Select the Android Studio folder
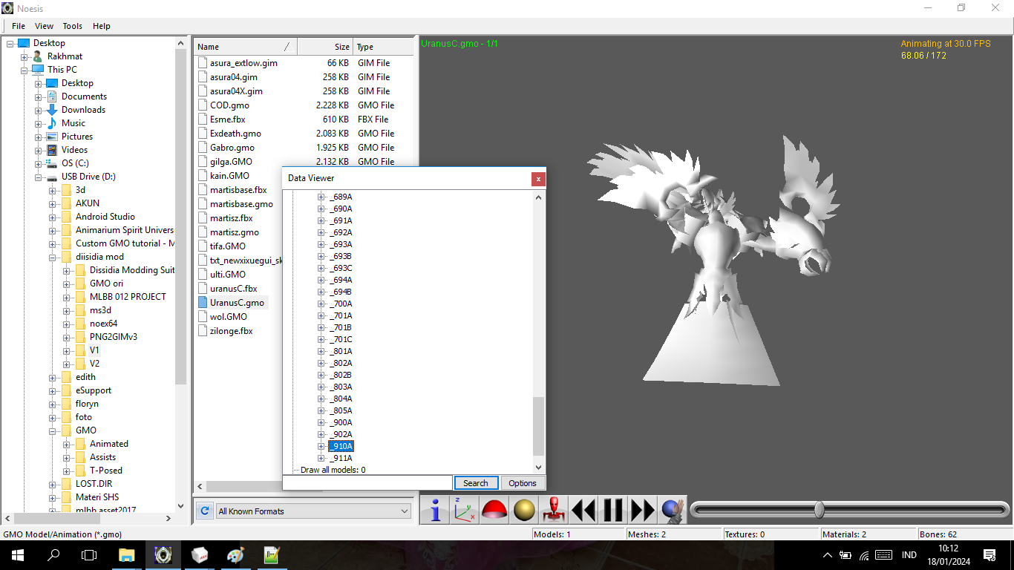Image resolution: width=1014 pixels, height=570 pixels. (105, 217)
